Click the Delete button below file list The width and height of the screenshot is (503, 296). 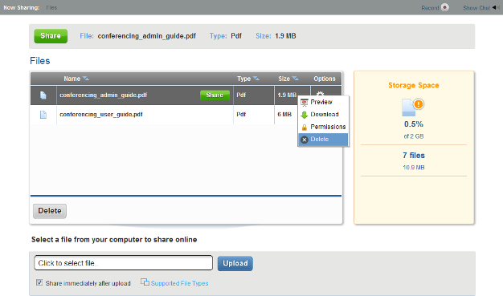(x=50, y=211)
